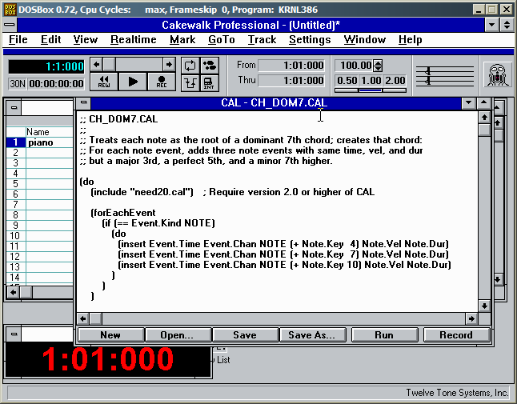Image resolution: width=517 pixels, height=404 pixels.
Task: Click the REC record transport button
Action: pos(162,82)
